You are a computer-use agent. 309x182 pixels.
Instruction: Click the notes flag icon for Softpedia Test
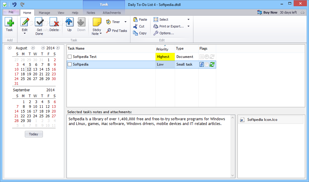pyautogui.click(x=201, y=57)
